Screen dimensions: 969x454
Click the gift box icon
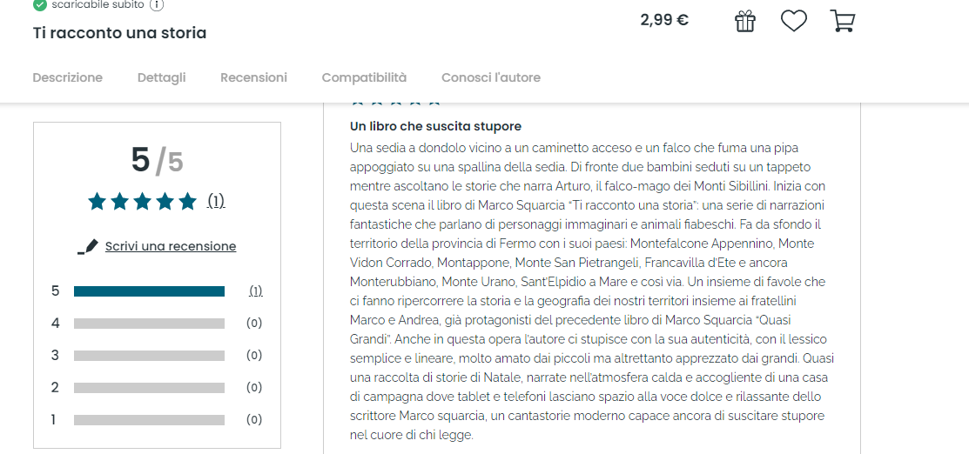(x=745, y=21)
